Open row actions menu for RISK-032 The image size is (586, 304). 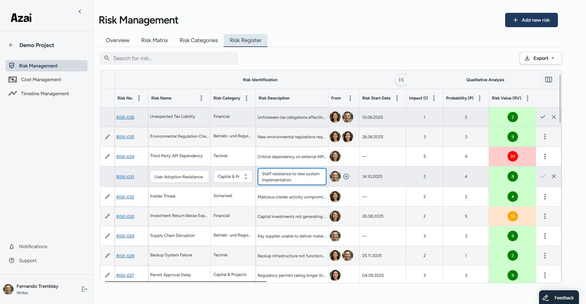(545, 197)
